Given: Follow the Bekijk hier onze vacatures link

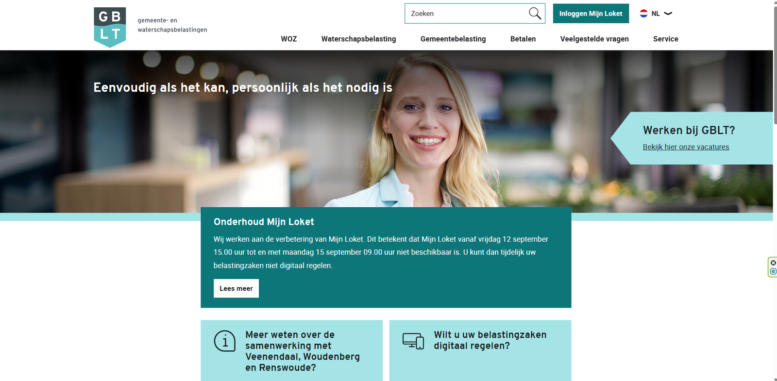Looking at the screenshot, I should 686,147.
